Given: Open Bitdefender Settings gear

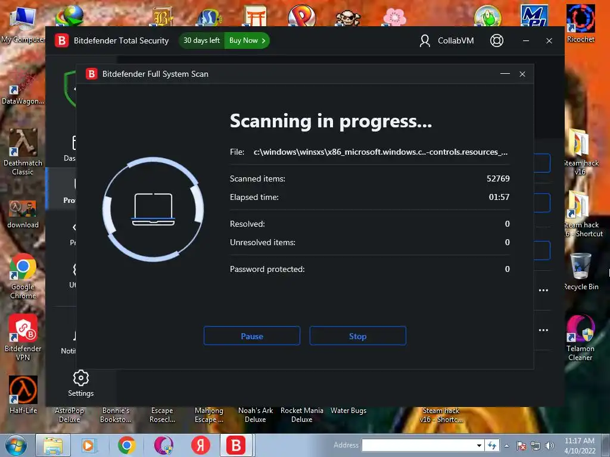Looking at the screenshot, I should tap(81, 383).
